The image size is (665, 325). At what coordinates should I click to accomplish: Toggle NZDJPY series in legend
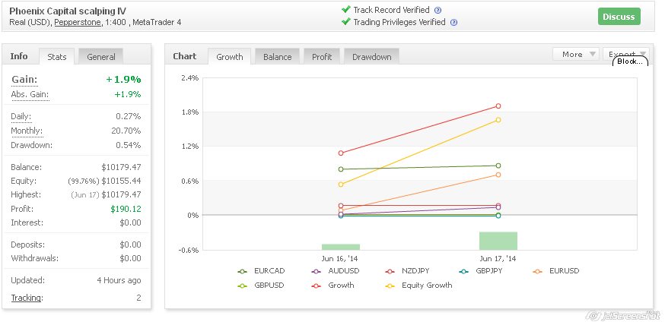[x=407, y=271]
